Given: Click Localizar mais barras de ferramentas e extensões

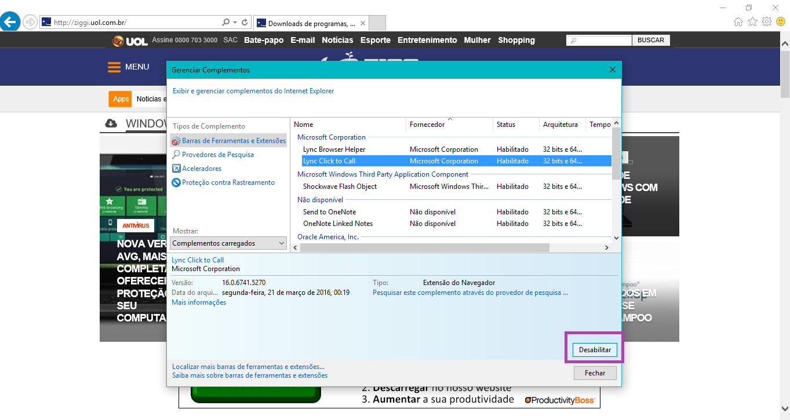Looking at the screenshot, I should click(x=248, y=367).
